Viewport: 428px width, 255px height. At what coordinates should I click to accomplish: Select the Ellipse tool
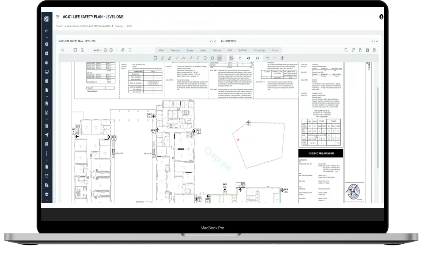tap(205, 58)
